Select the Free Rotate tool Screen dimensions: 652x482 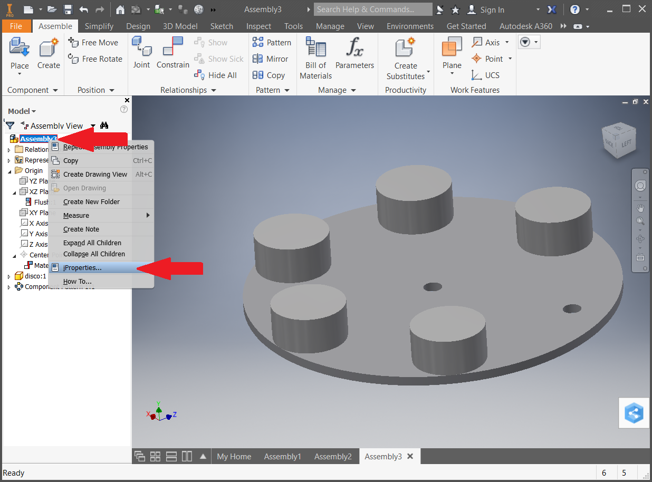(x=95, y=59)
